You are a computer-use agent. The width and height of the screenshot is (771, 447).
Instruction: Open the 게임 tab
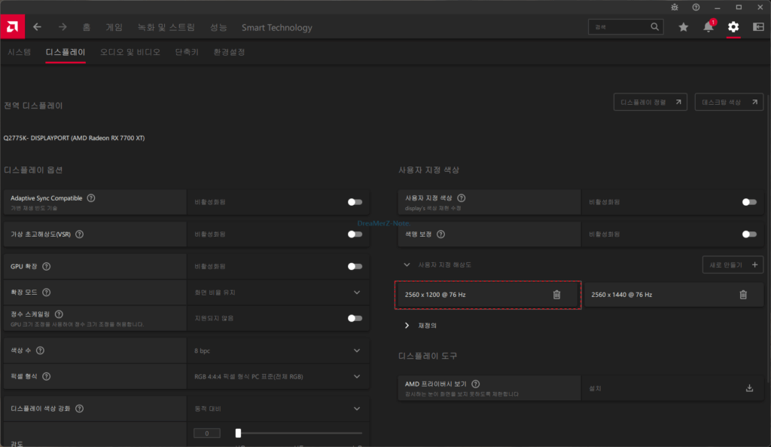tap(114, 27)
